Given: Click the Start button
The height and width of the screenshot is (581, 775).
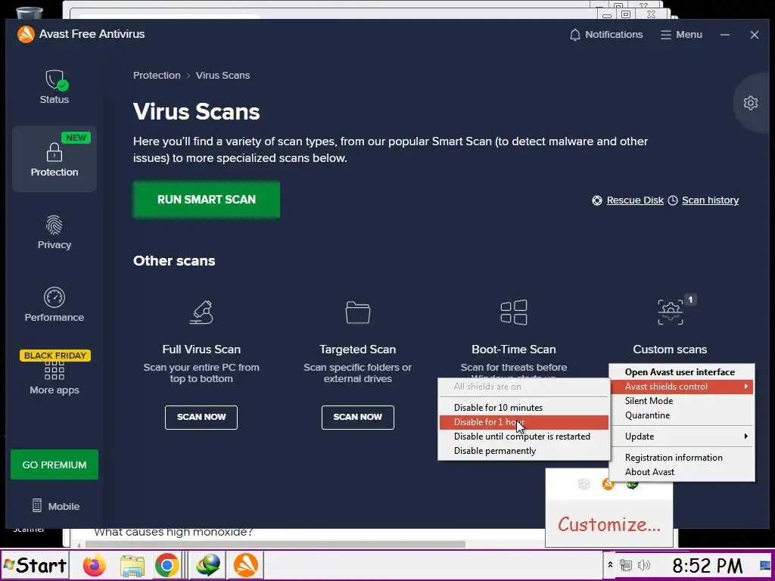Looking at the screenshot, I should point(35,565).
